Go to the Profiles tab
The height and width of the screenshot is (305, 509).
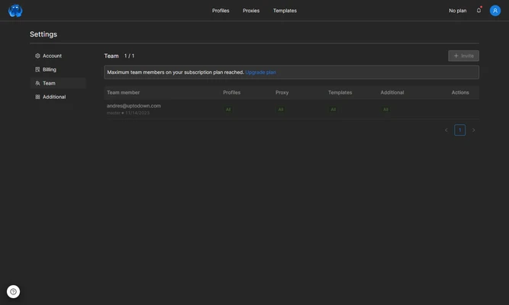click(221, 11)
